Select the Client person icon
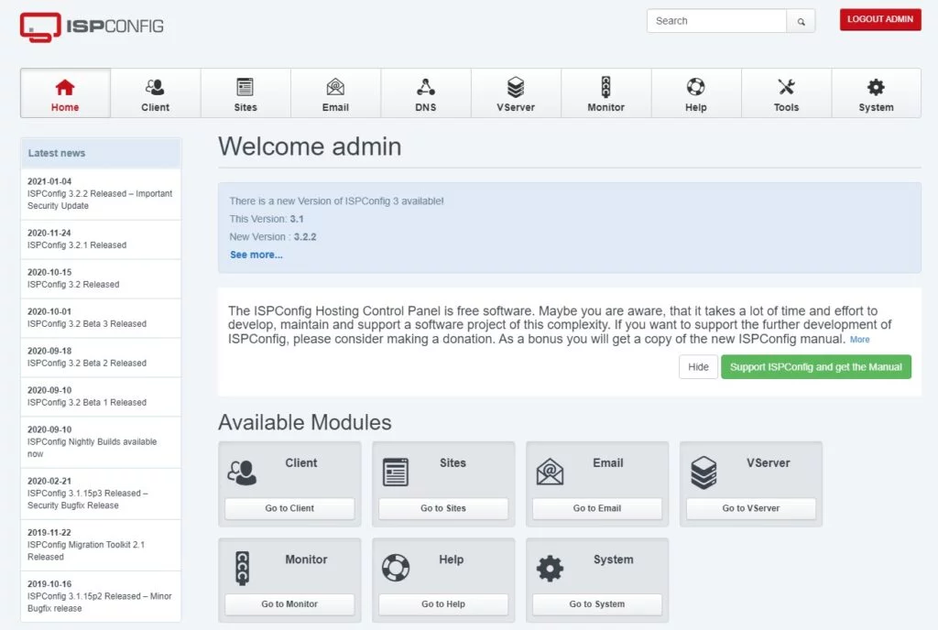This screenshot has height=630, width=938. coord(155,87)
